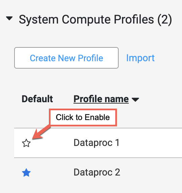
Task: Collapse the System Compute Profiles section triangle
Action: point(9,18)
